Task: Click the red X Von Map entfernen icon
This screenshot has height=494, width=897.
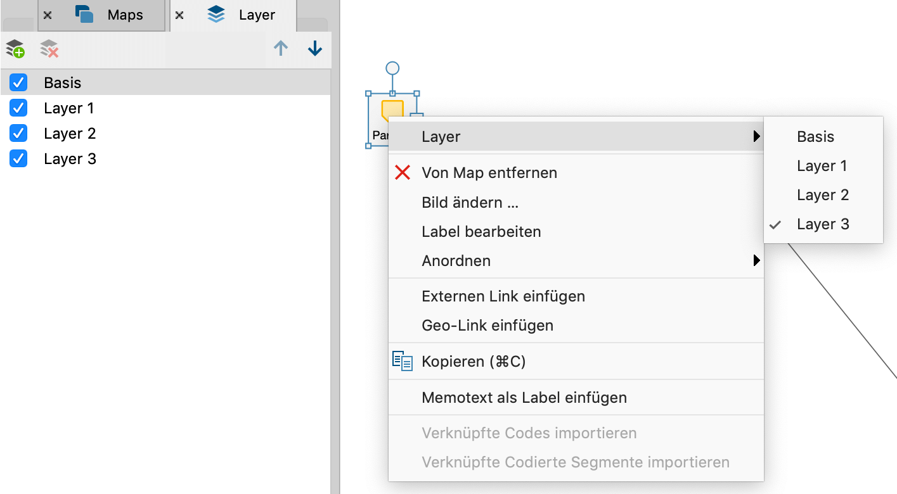Action: [x=403, y=172]
